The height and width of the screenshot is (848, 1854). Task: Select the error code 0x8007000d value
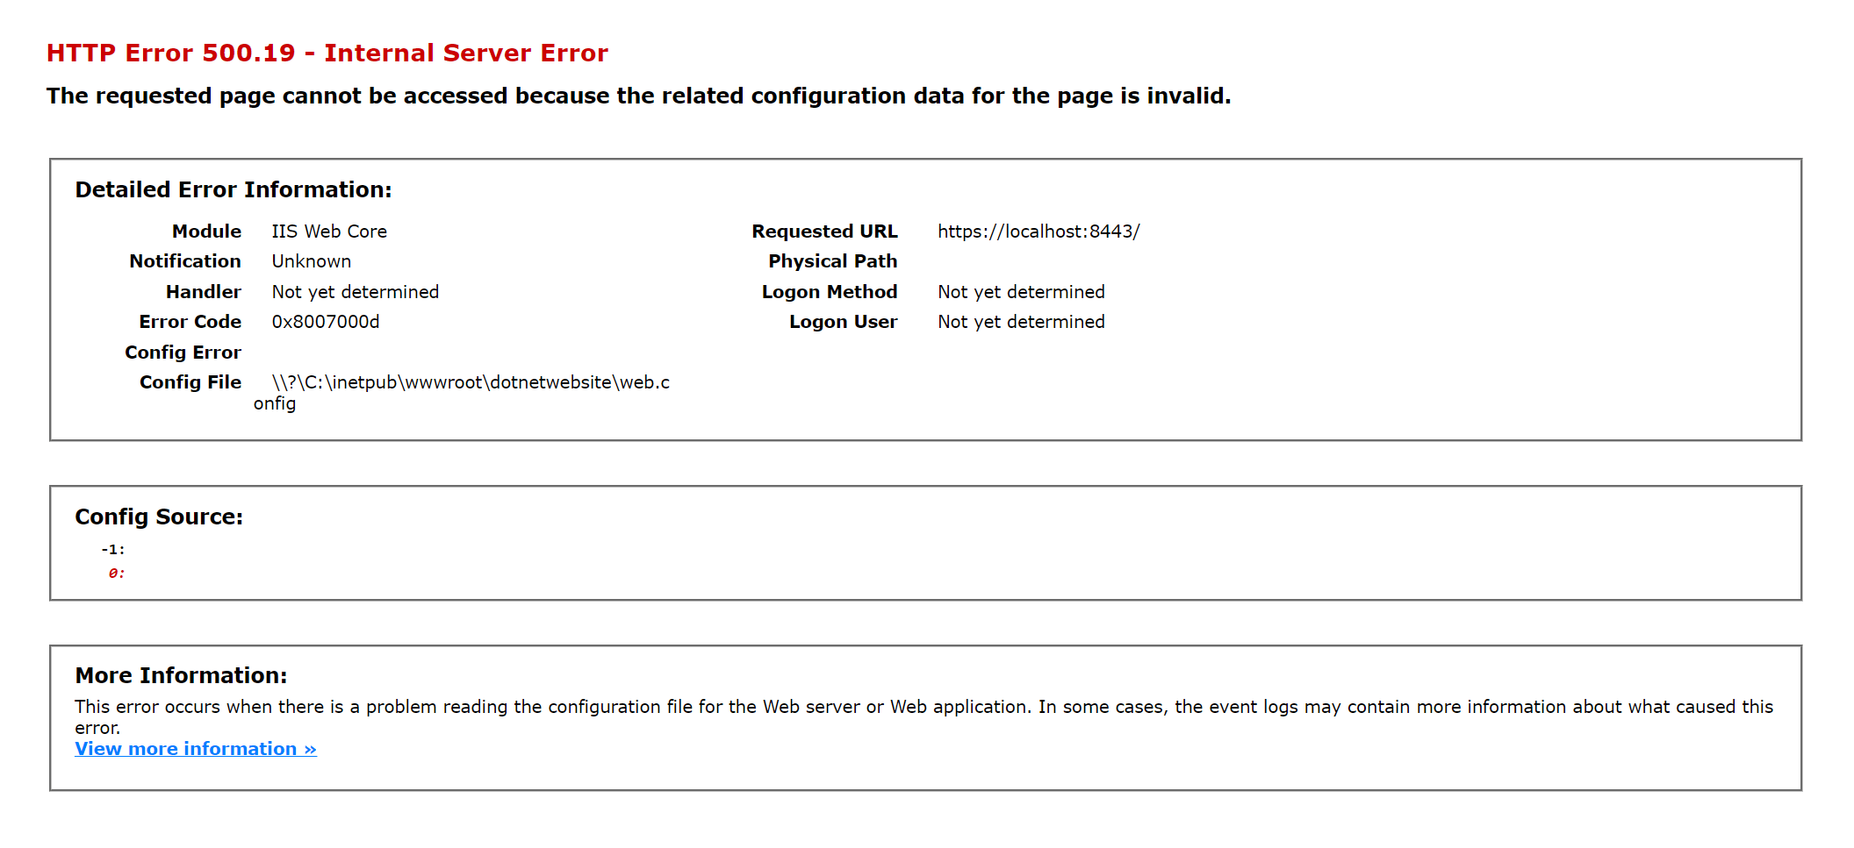coord(325,321)
